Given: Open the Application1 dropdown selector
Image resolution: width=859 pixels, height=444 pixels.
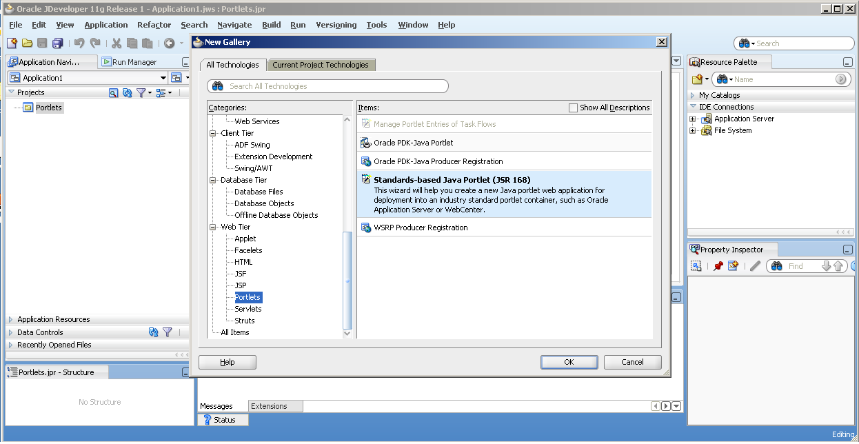Looking at the screenshot, I should tap(163, 78).
